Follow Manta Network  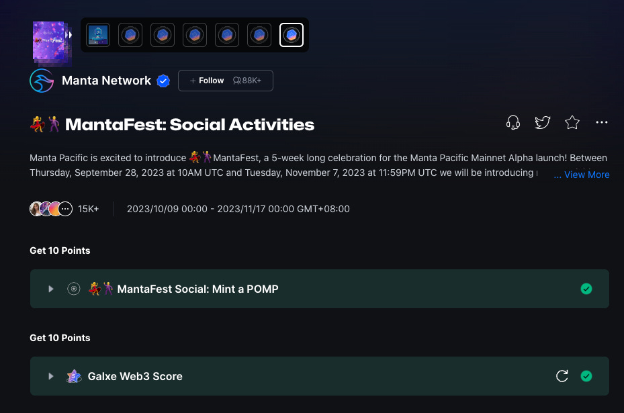pos(207,81)
